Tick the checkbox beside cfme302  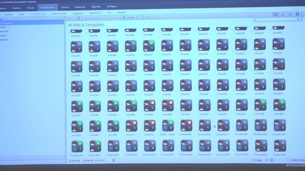point(71,133)
